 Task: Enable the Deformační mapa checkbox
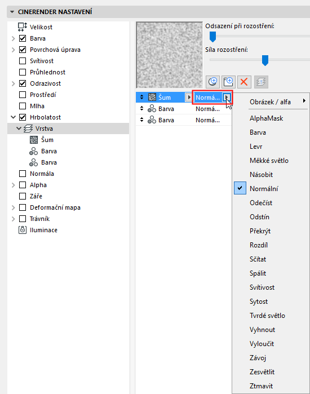[23, 207]
